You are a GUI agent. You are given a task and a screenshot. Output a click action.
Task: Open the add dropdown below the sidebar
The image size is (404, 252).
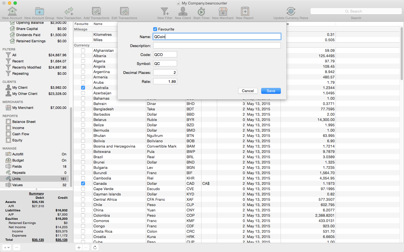point(7,247)
